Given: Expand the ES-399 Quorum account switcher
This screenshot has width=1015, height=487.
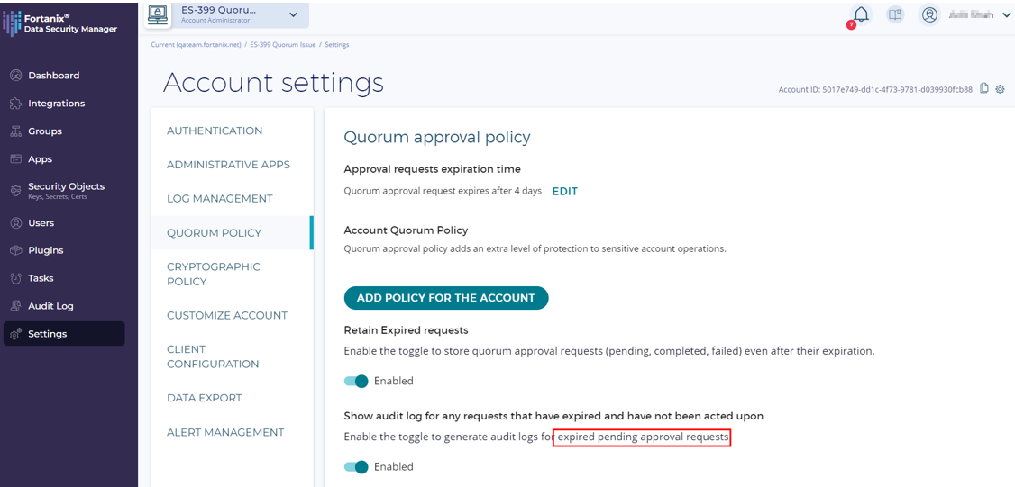Looking at the screenshot, I should coord(293,14).
